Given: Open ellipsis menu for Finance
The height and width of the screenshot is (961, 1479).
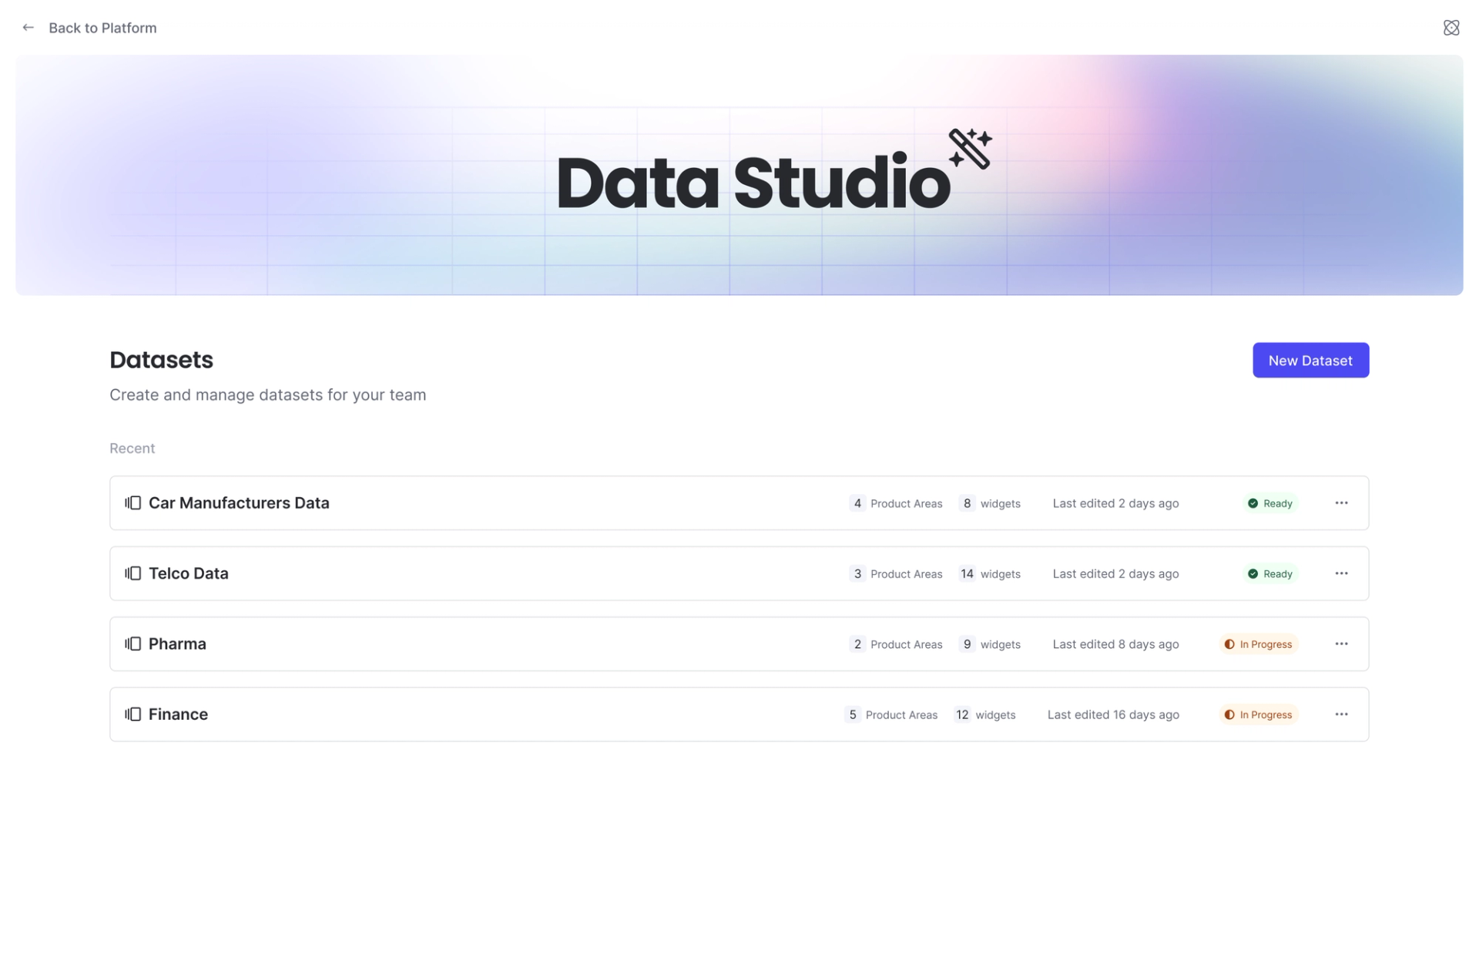Looking at the screenshot, I should pos(1341,714).
